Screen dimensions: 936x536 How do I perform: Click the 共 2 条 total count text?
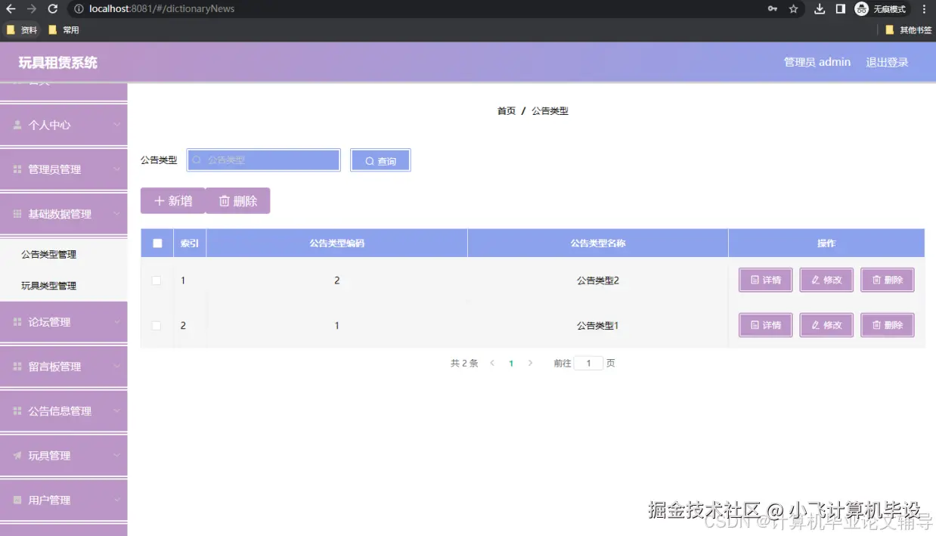tap(464, 364)
